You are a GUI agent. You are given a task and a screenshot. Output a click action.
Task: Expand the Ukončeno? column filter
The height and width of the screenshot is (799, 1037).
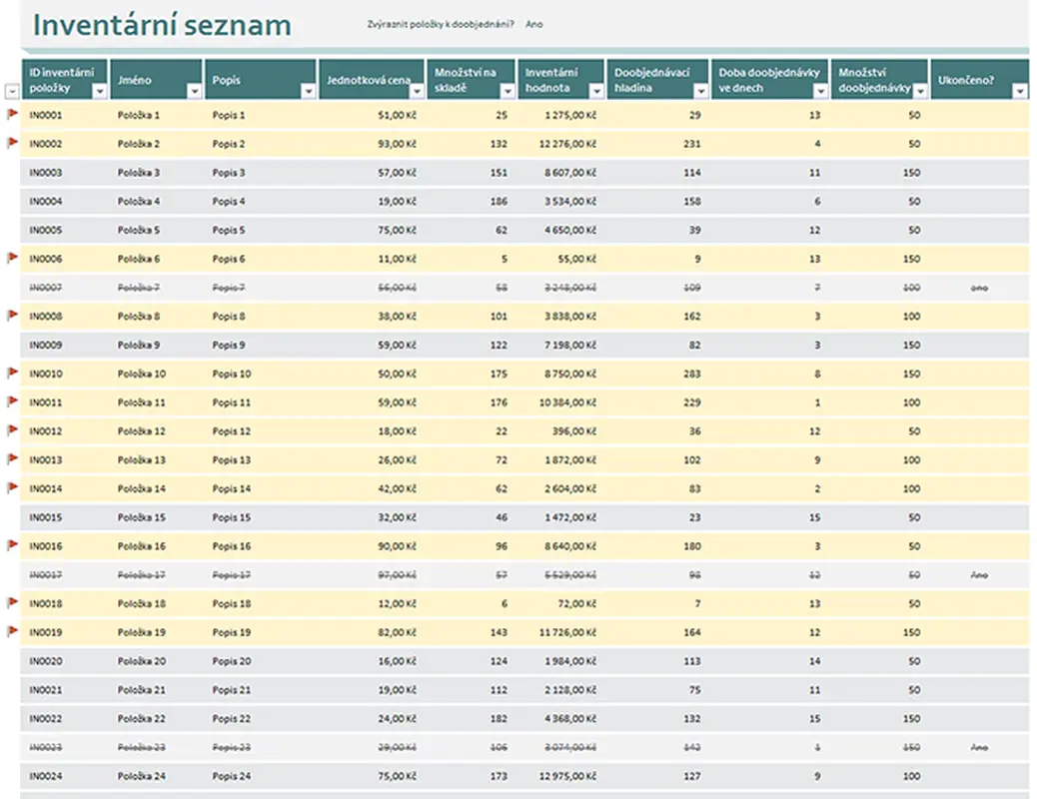(x=1020, y=91)
